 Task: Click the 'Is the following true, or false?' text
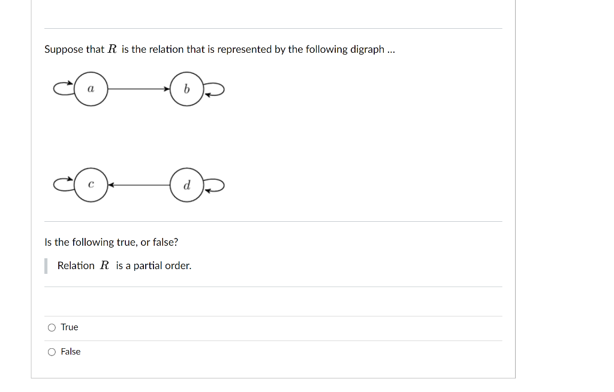[x=110, y=242]
